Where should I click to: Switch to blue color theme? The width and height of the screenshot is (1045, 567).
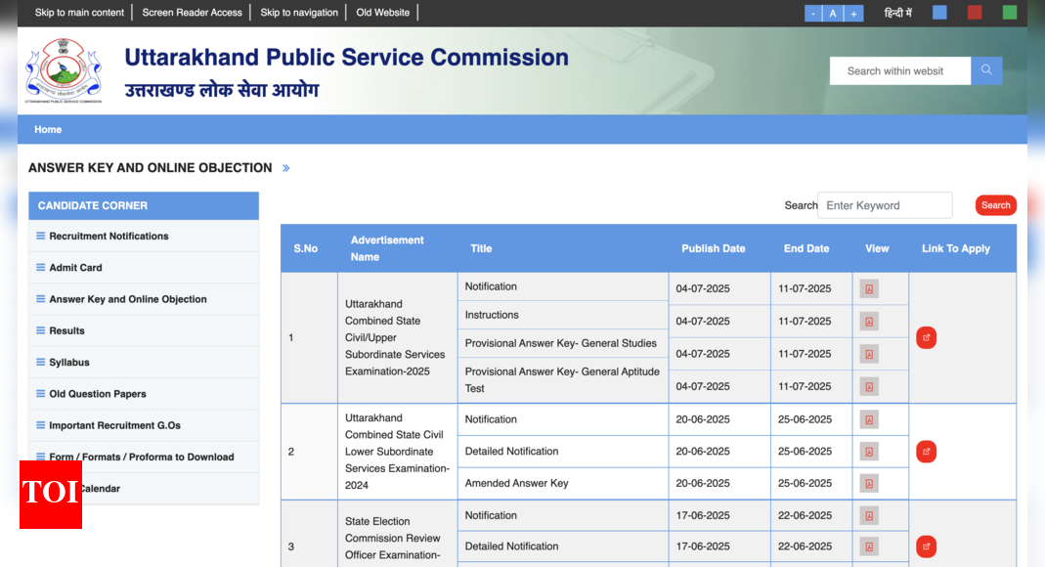[939, 13]
